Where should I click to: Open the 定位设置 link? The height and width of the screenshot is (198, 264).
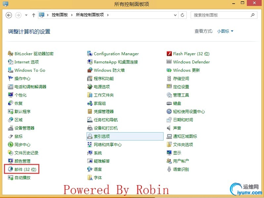tap(181, 87)
